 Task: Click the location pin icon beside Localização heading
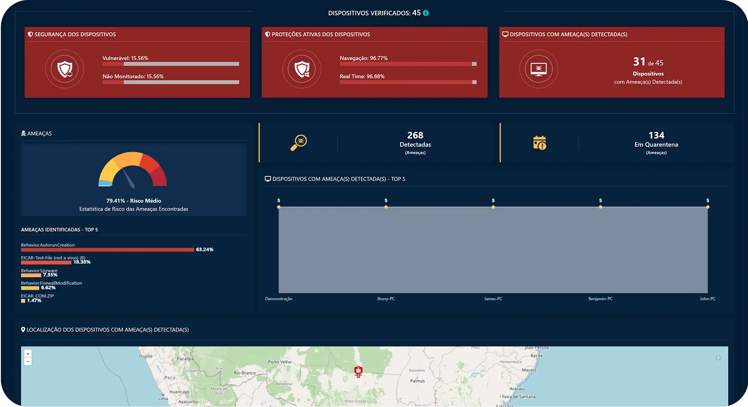pos(23,329)
